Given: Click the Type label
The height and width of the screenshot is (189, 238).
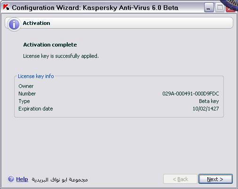Looking at the screenshot, I should (x=24, y=101).
